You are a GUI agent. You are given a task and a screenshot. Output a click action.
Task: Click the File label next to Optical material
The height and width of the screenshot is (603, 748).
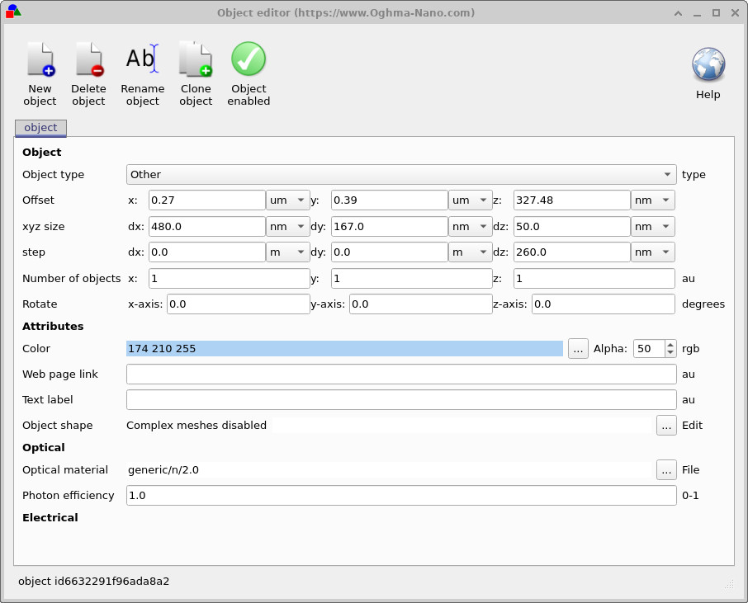pyautogui.click(x=691, y=469)
